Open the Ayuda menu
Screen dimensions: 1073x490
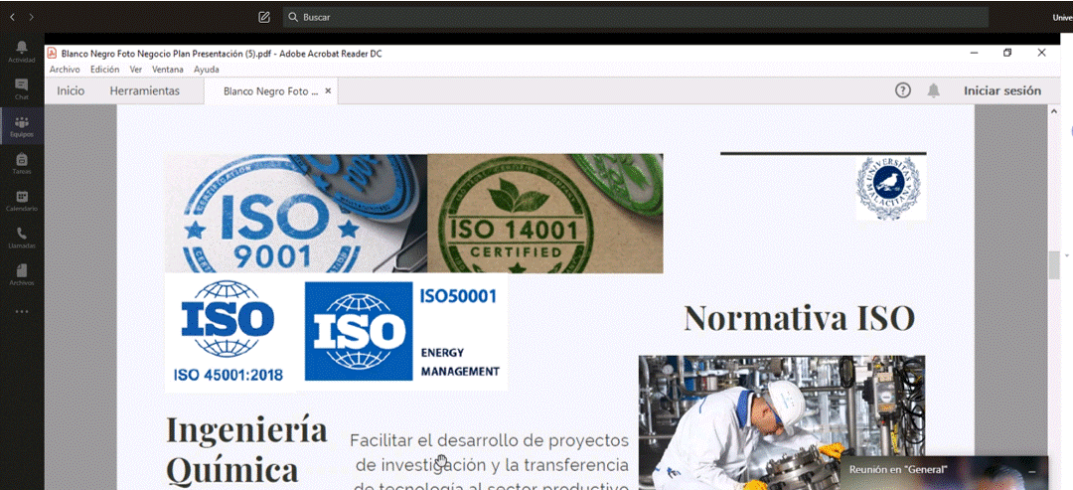click(206, 70)
